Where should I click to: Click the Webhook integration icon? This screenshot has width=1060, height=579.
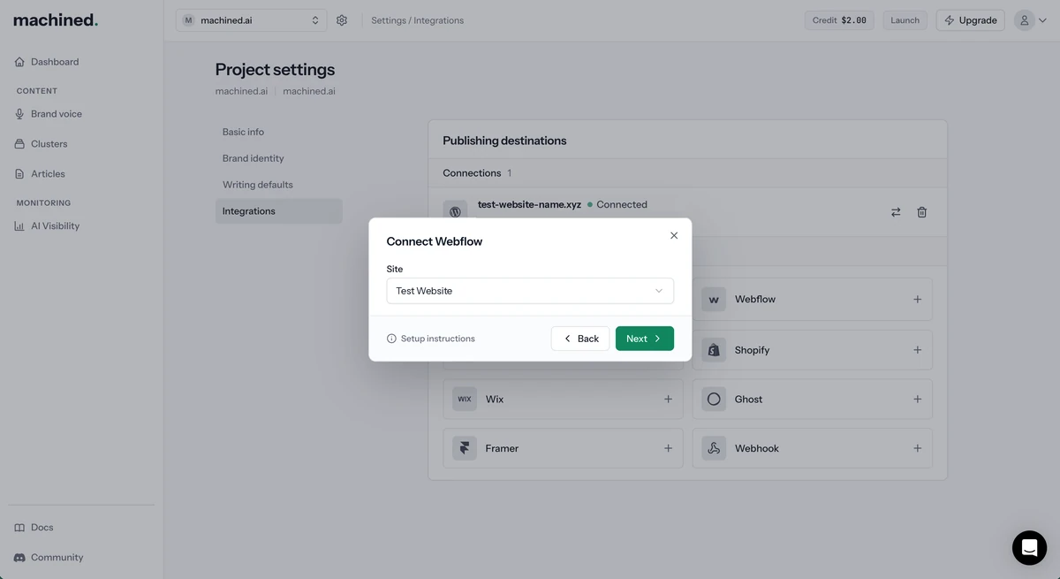[714, 448]
